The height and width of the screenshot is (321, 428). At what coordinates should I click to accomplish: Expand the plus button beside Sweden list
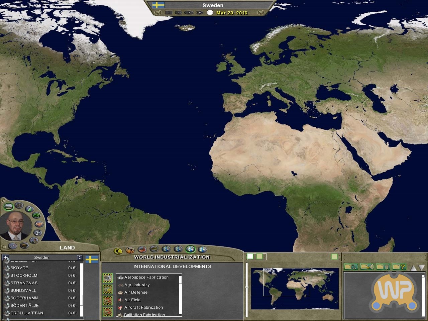(5, 257)
